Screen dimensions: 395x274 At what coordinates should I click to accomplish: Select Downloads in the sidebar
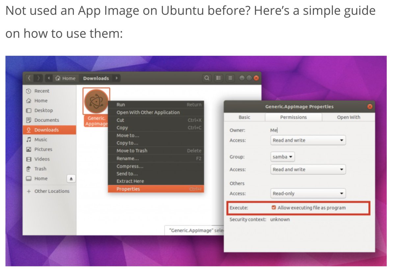click(49, 130)
